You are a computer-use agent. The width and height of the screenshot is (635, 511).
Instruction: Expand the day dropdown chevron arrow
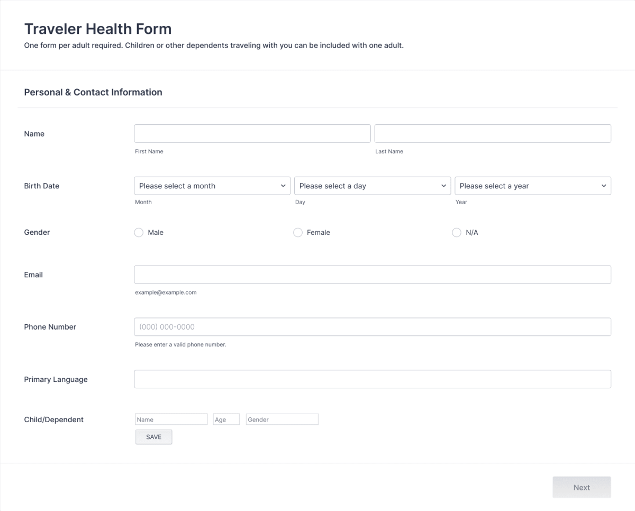tap(444, 186)
